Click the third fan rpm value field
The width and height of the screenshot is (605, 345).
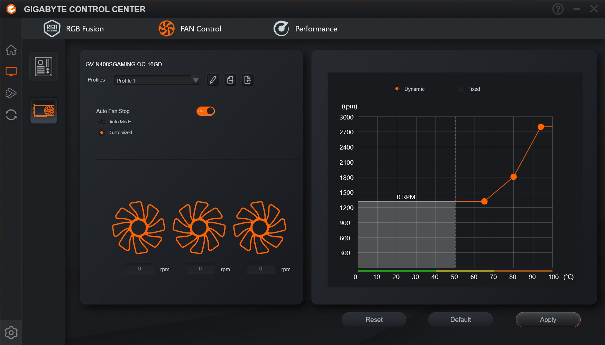coord(261,269)
